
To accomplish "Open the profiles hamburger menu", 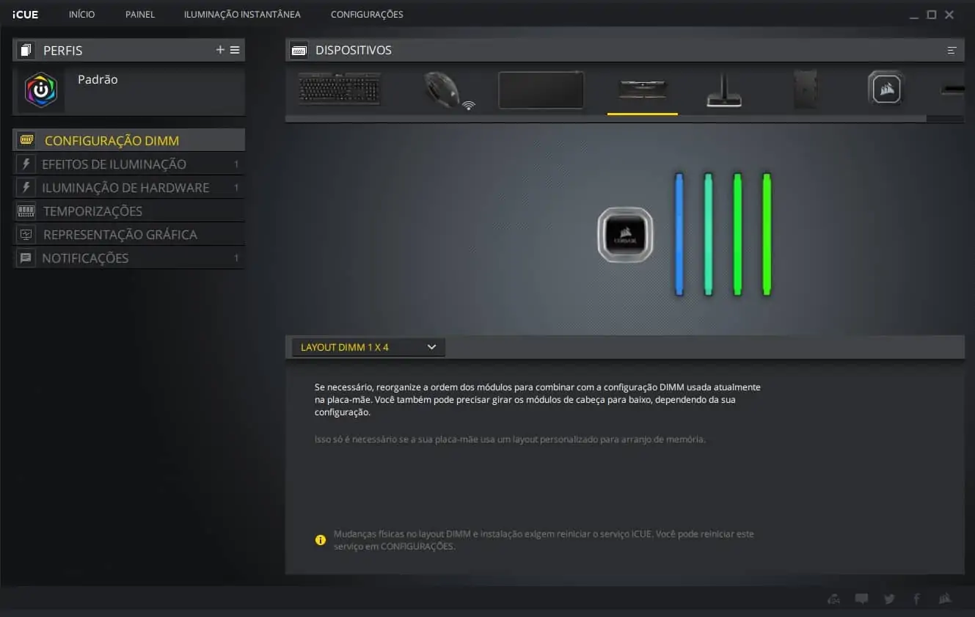I will pos(235,50).
